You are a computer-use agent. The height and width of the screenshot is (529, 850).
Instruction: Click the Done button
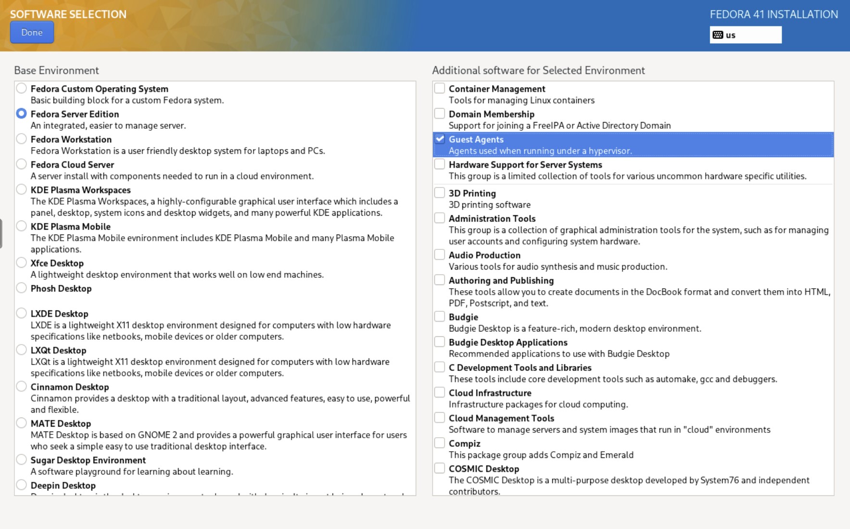tap(32, 33)
